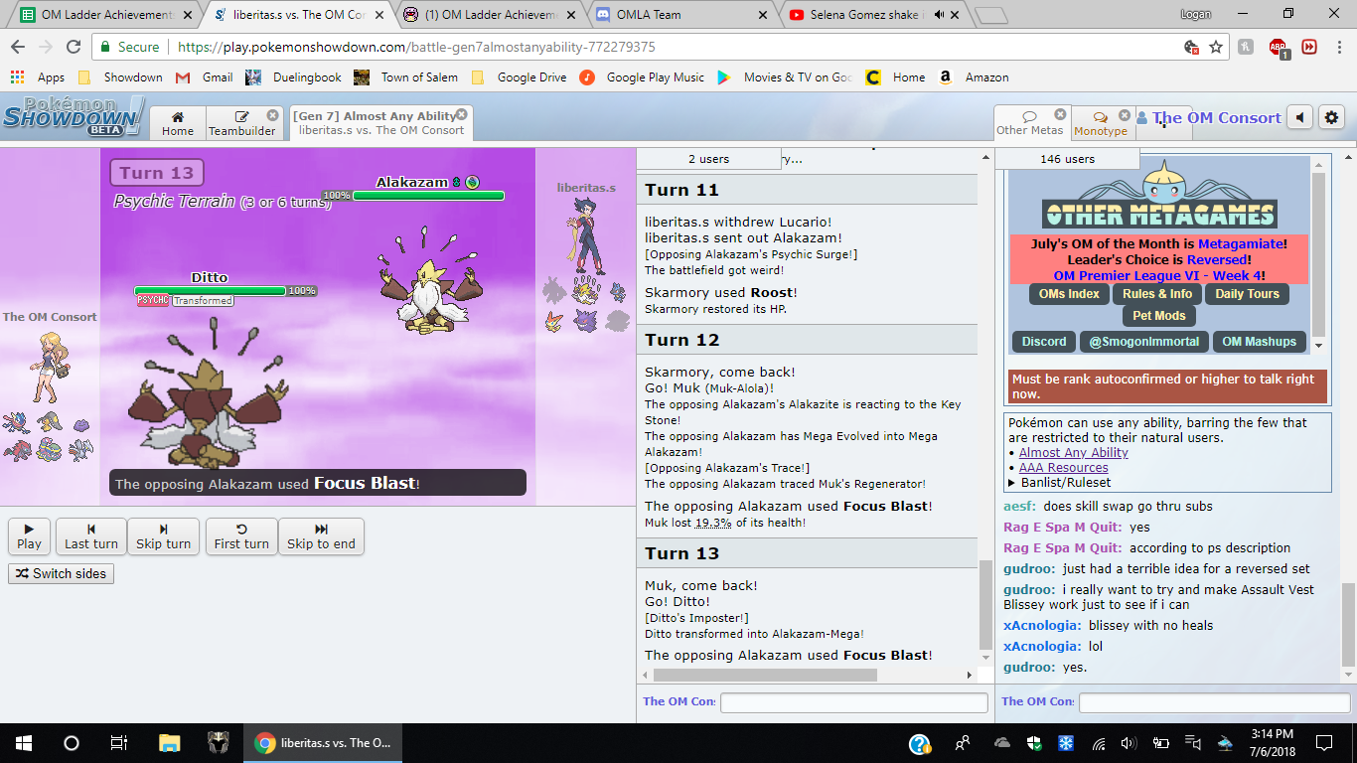The image size is (1357, 763).
Task: Open Amazon bookmark
Action: pos(973,77)
